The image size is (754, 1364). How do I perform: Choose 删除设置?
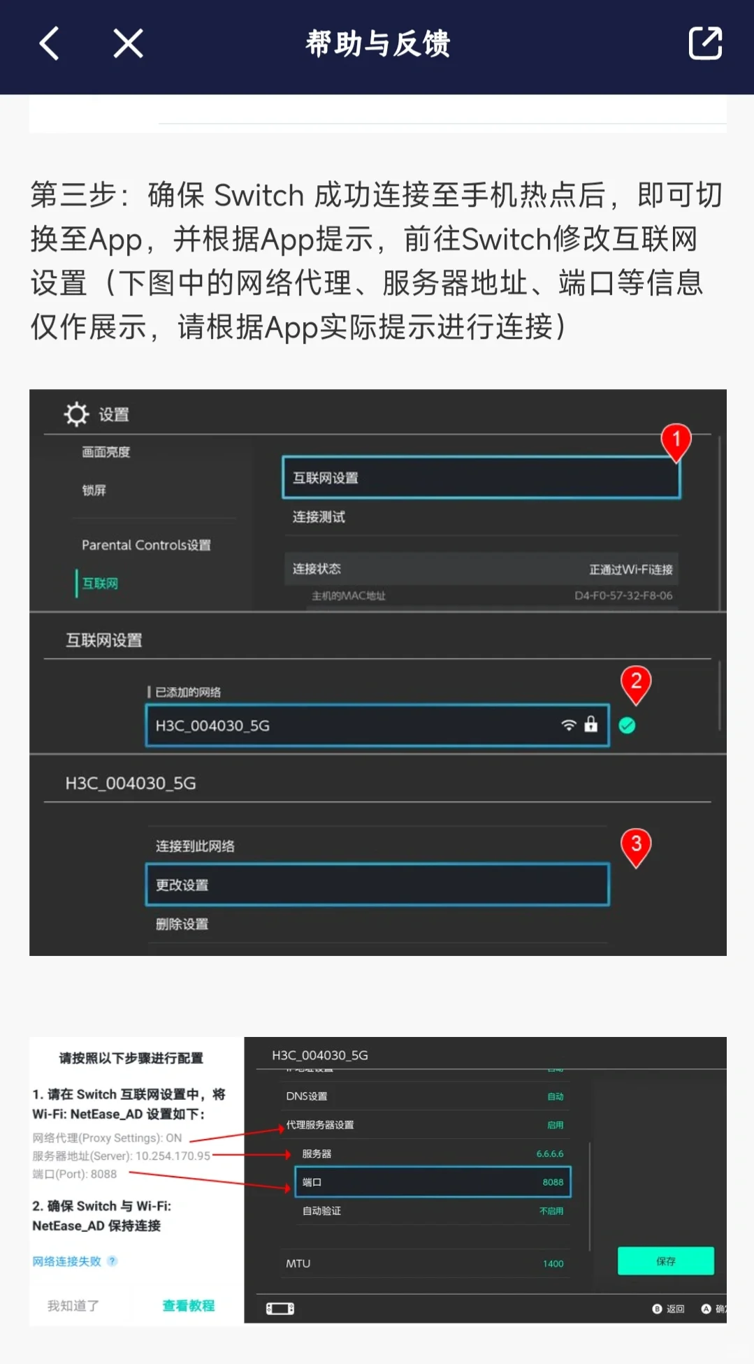point(182,924)
